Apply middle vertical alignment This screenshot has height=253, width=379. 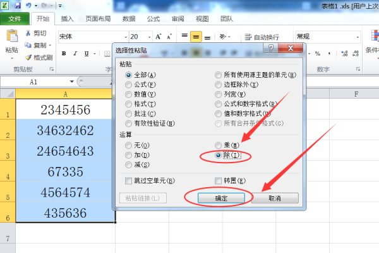(196, 37)
